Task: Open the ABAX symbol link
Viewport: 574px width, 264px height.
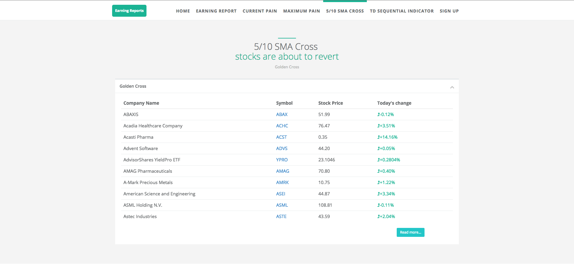Action: [x=282, y=115]
